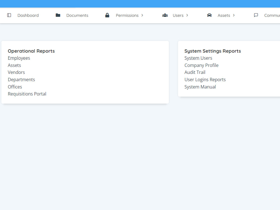Open the Assets report under Operational Reports
The image size is (280, 210).
tap(14, 65)
